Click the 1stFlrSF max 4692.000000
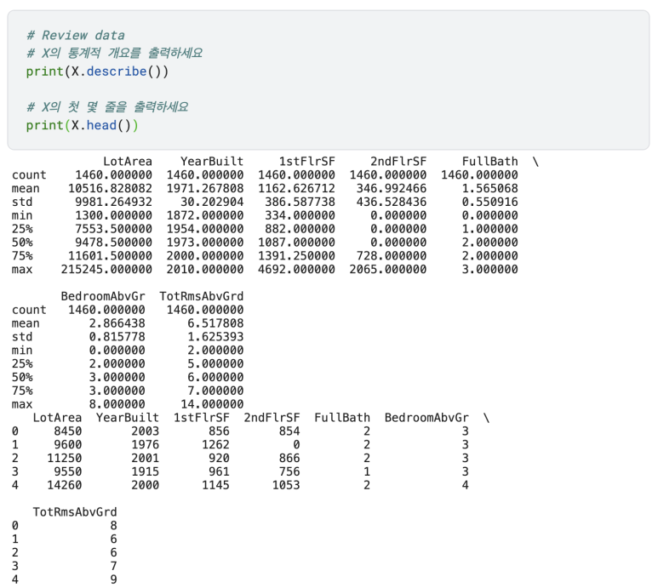 point(296,269)
